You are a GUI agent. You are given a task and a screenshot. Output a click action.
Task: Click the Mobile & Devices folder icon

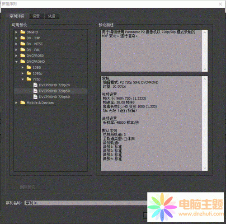click(x=23, y=103)
